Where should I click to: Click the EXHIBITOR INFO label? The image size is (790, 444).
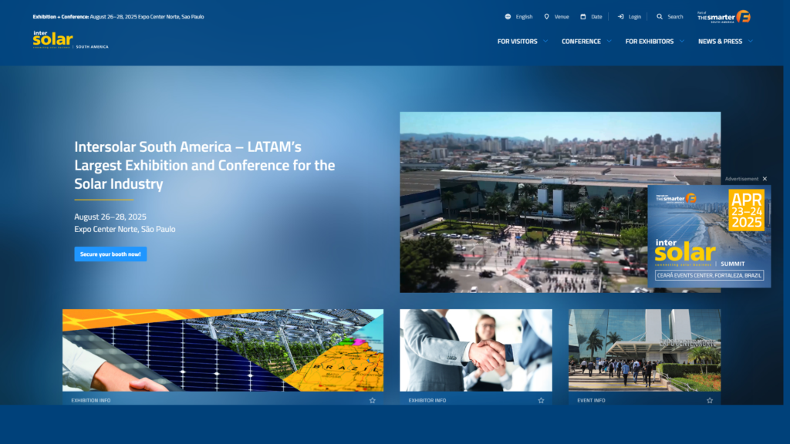pyautogui.click(x=427, y=401)
